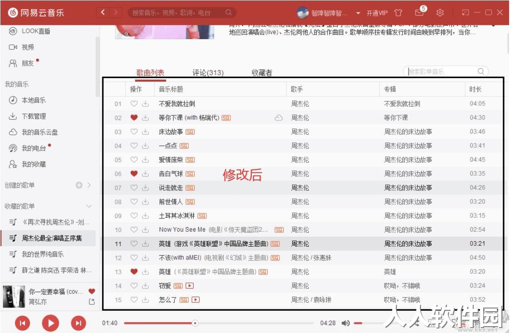This screenshot has width=510, height=333.
Task: Click the 开通VIP link
Action: 377,13
